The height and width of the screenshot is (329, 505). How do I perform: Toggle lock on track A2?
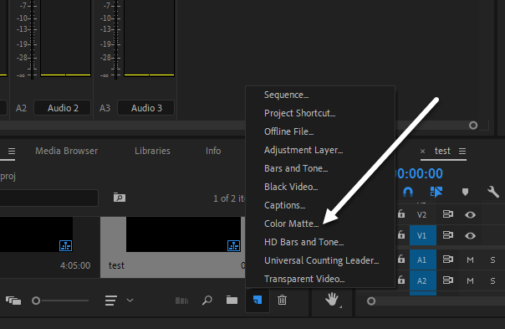[x=401, y=280]
